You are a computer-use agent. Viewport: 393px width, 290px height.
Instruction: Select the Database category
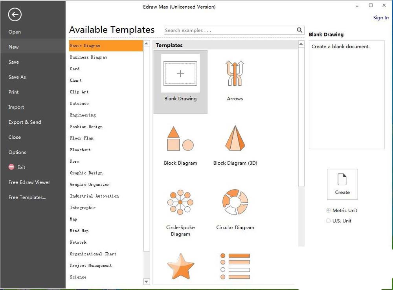click(x=79, y=103)
